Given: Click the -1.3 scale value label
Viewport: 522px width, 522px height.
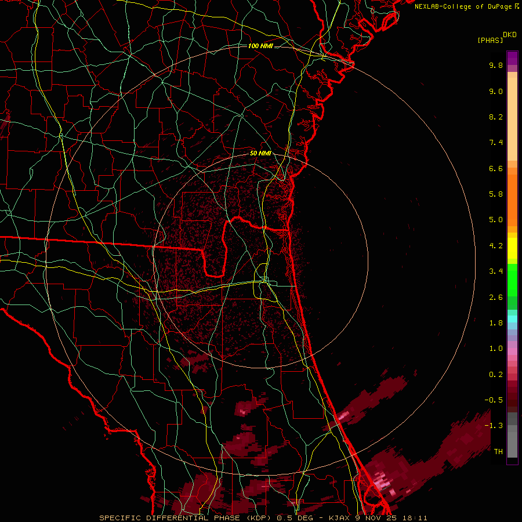Looking at the screenshot, I should (x=494, y=426).
